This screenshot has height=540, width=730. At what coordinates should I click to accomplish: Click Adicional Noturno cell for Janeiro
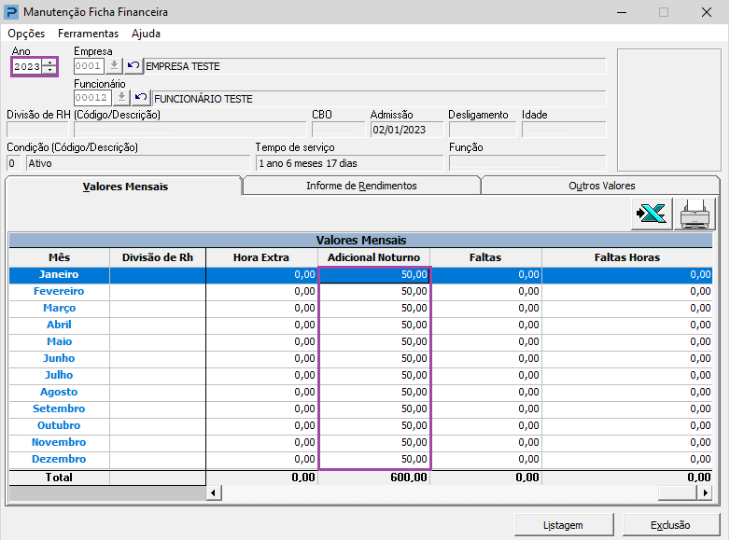pyautogui.click(x=373, y=274)
